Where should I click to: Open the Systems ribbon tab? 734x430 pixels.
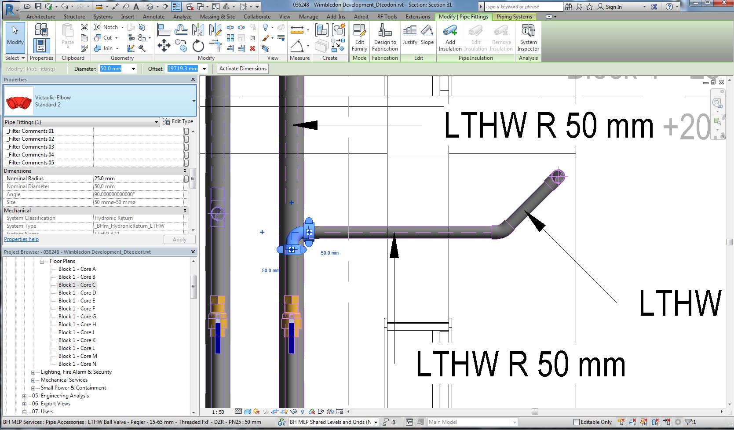point(103,17)
